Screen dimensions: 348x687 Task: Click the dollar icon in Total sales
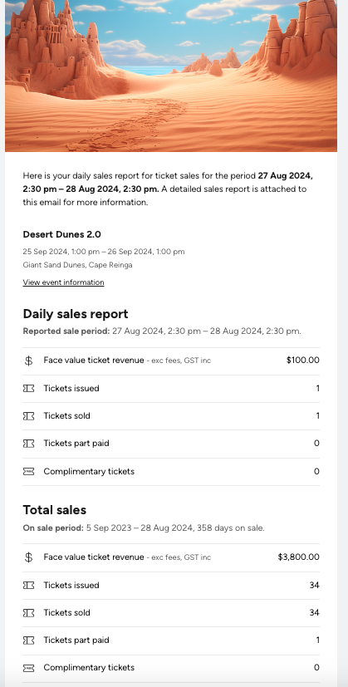(x=28, y=557)
